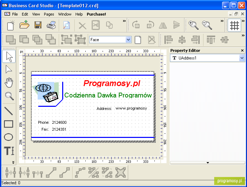Screen dimensions: 247x187
Task: Select the rectangle drawing tool
Action: (9, 124)
